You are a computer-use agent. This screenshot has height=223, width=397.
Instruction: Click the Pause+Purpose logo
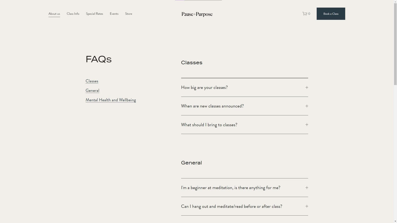pyautogui.click(x=197, y=14)
